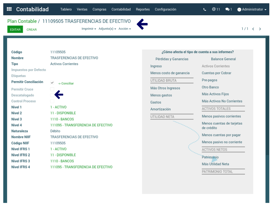The width and height of the screenshot is (273, 205).
Task: Click the CREAR button
Action: 31,30
